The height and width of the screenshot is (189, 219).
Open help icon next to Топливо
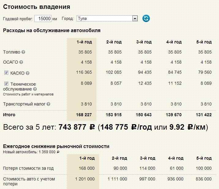(23, 52)
